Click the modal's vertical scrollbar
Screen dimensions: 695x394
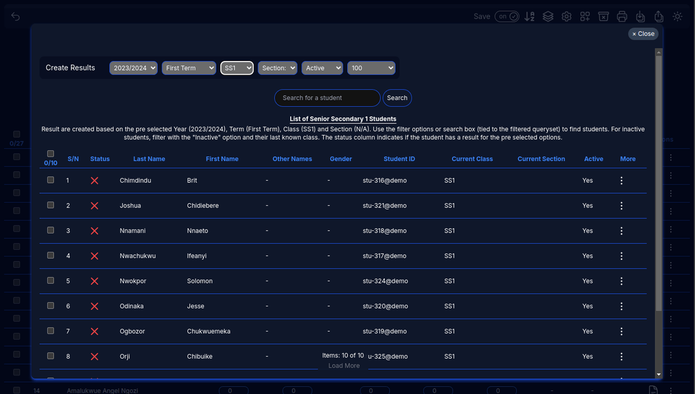coord(658,193)
